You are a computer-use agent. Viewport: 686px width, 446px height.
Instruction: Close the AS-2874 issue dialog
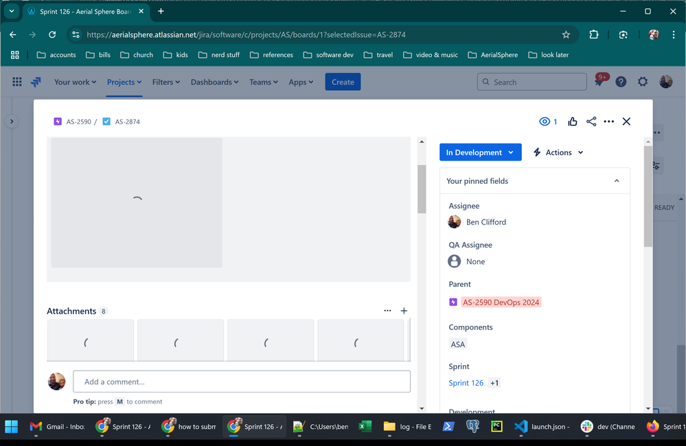pos(626,121)
